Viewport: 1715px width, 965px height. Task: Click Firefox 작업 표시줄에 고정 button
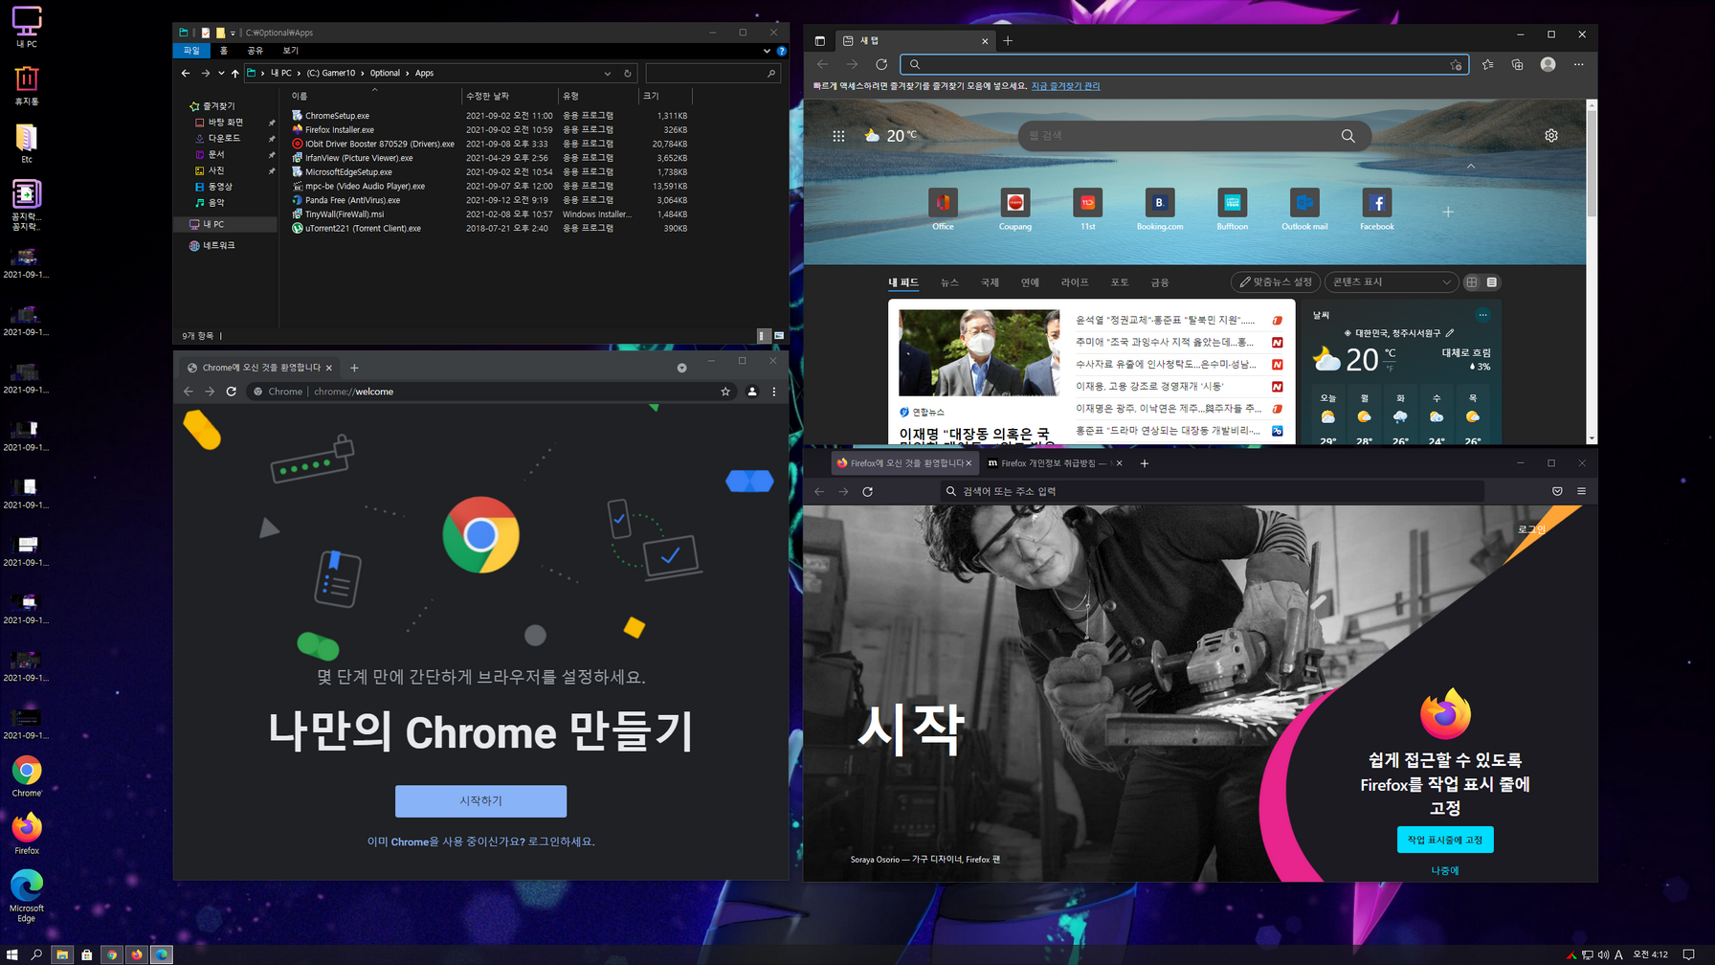(x=1445, y=840)
